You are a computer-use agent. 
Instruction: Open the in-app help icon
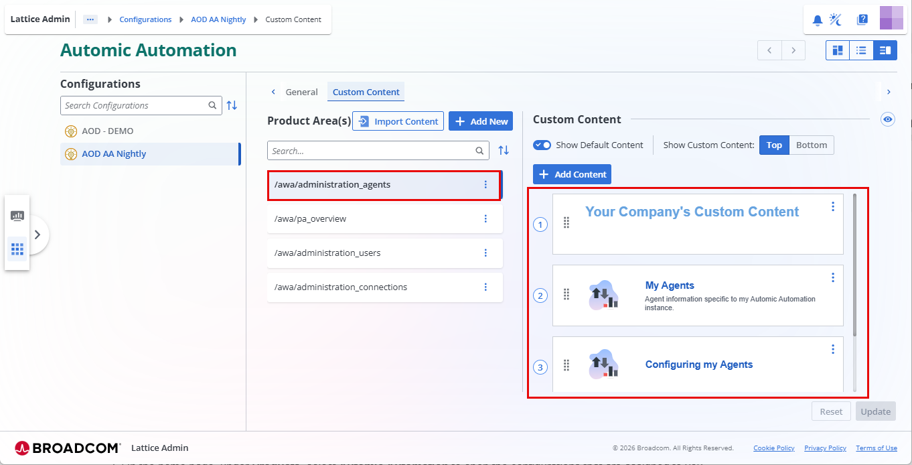[x=862, y=19]
